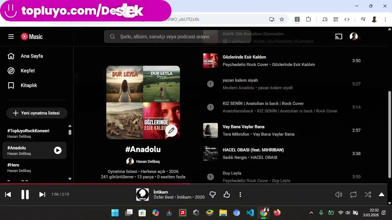Click the microphone icon in system tray
Image resolution: width=392 pixels, height=220 pixels.
tap(321, 213)
